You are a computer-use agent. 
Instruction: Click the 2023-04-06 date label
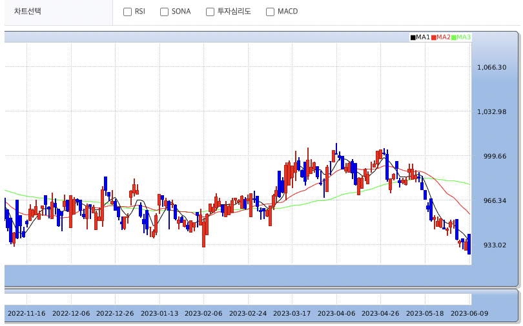(x=336, y=313)
